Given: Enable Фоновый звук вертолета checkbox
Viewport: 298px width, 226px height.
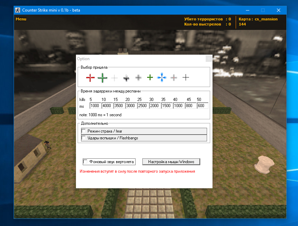Looking at the screenshot, I should pyautogui.click(x=85, y=161).
